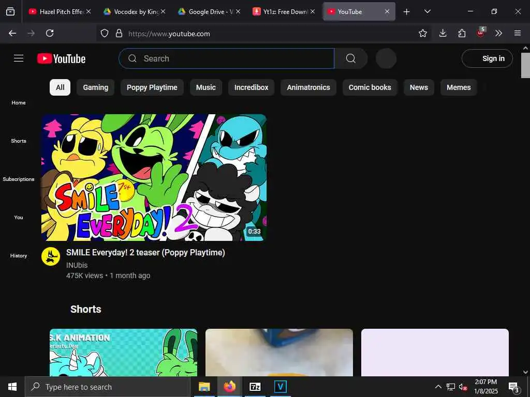Click the magnifier search button beside the search box
Image resolution: width=530 pixels, height=397 pixels.
pyautogui.click(x=351, y=58)
